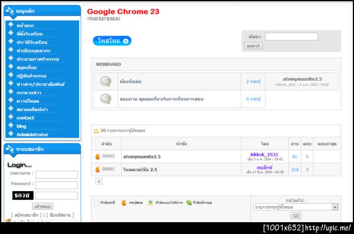The height and width of the screenshot is (234, 354).
Task: Click the green pin icon in the legend
Action: [189, 203]
